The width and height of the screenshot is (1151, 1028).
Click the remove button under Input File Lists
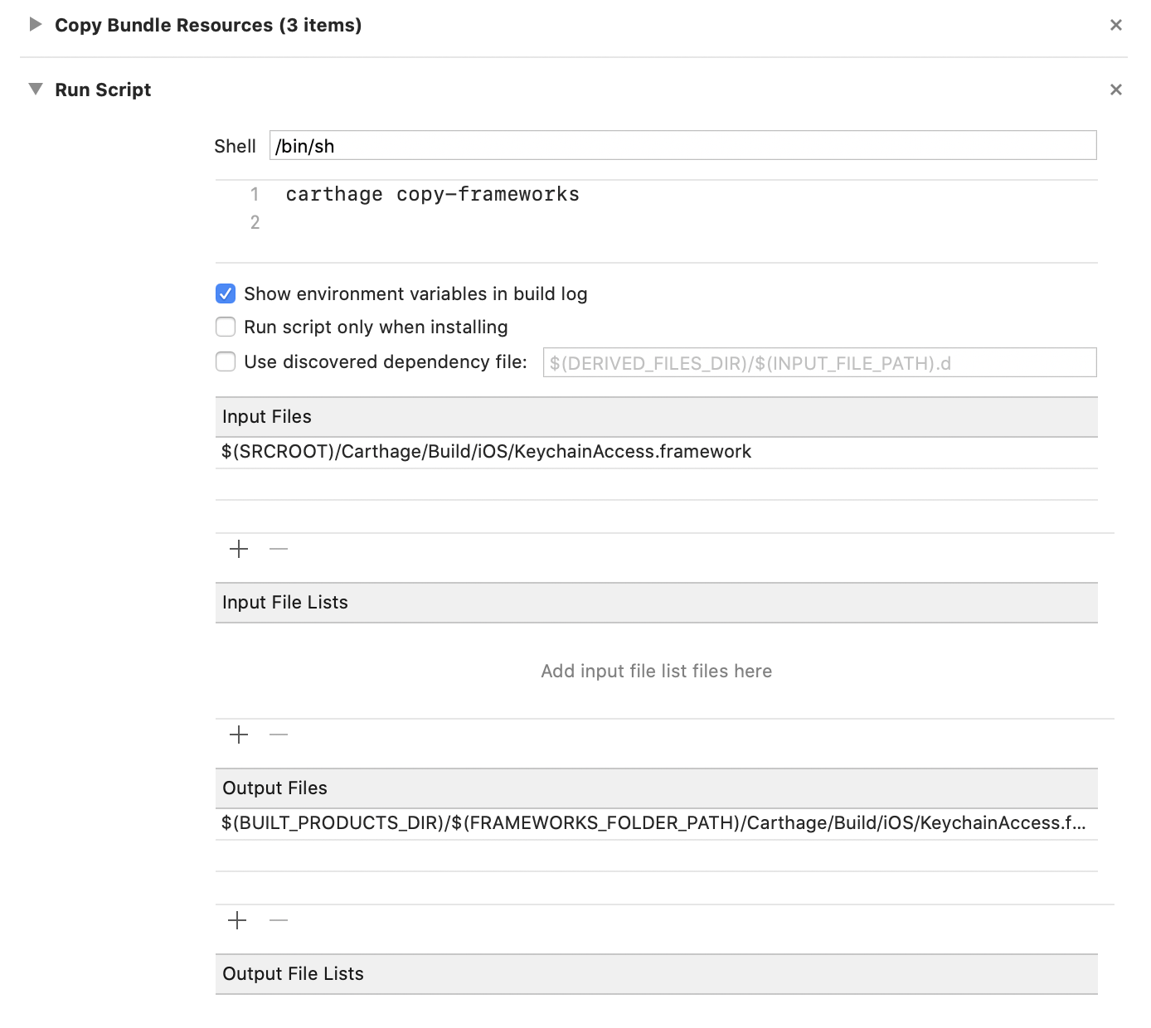coord(279,735)
